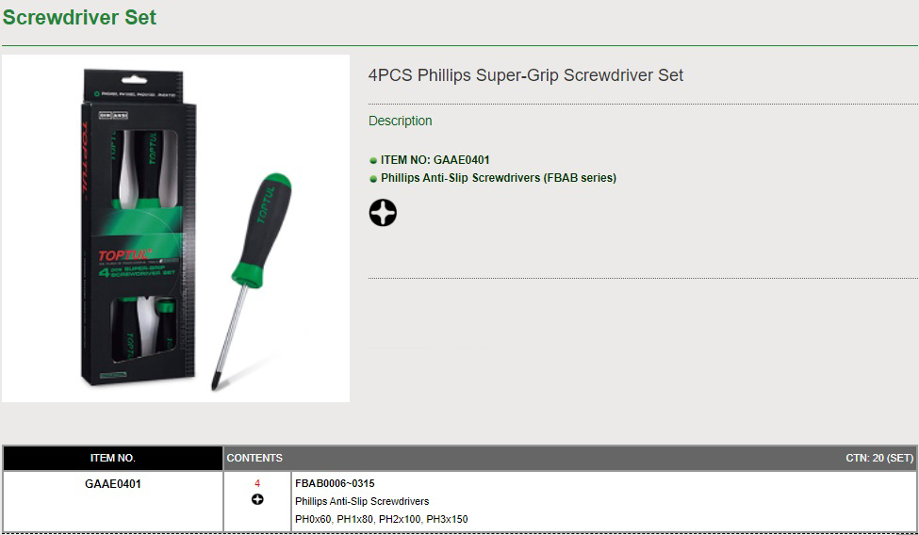Image resolution: width=919 pixels, height=535 pixels.
Task: Click the GAAE0401 cell in the table
Action: [x=113, y=484]
